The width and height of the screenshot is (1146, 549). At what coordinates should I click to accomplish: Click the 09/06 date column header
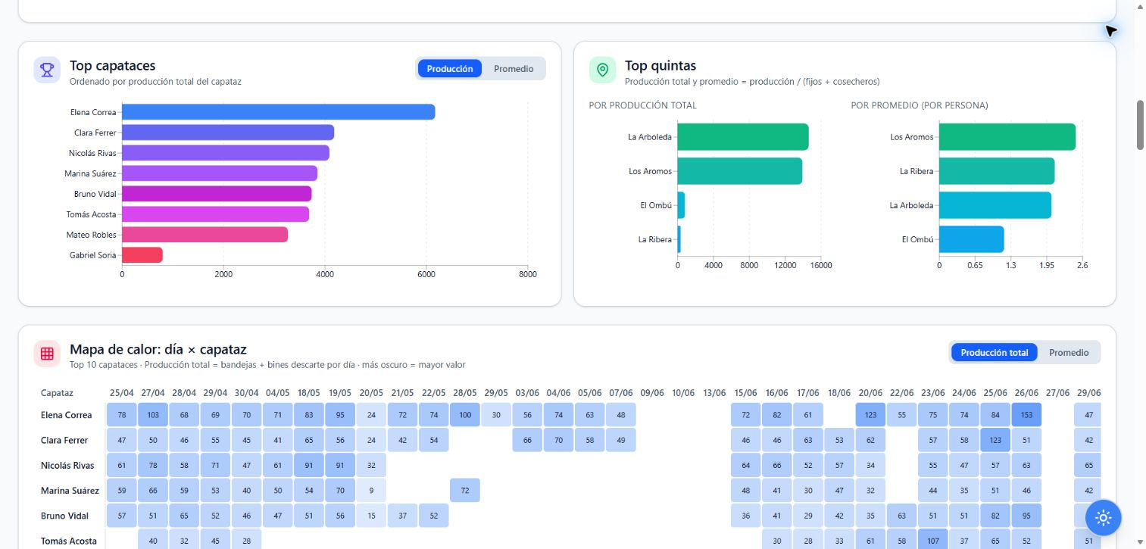651,393
